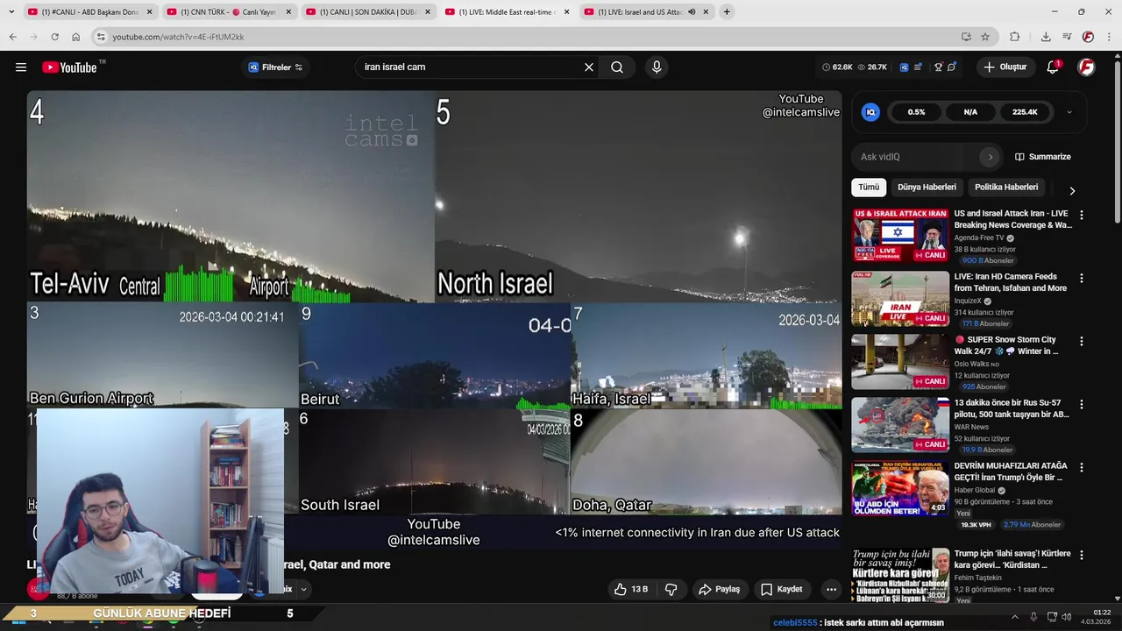Open a new browser tab

click(x=727, y=12)
